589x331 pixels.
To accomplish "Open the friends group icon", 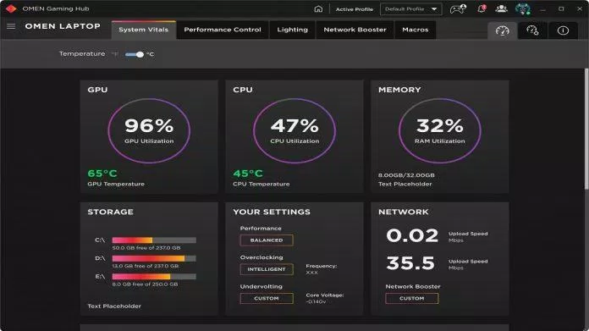I will coord(501,8).
